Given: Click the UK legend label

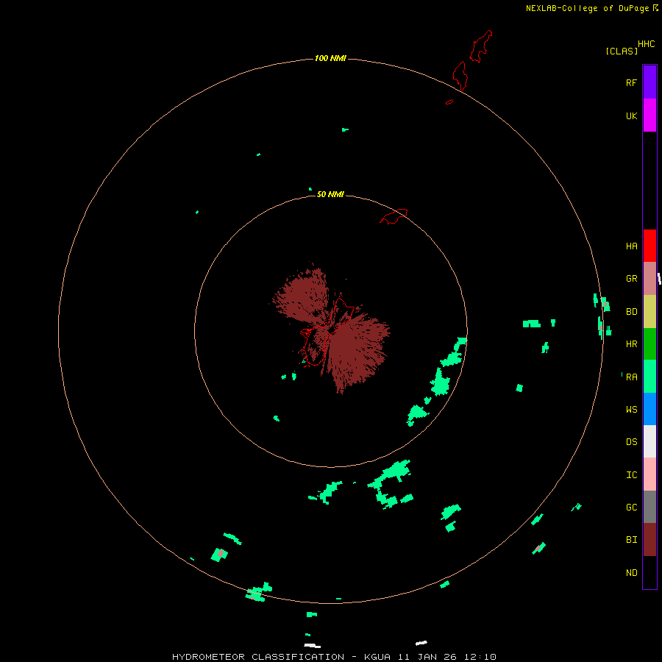Looking at the screenshot, I should click(x=631, y=116).
